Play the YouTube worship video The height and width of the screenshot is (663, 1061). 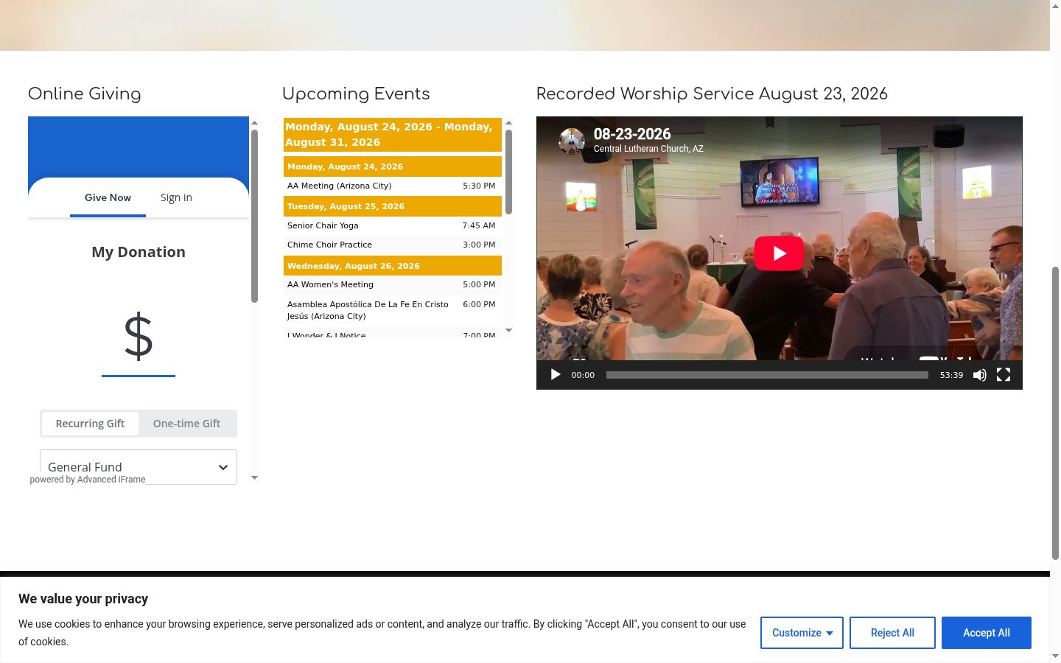click(x=779, y=253)
